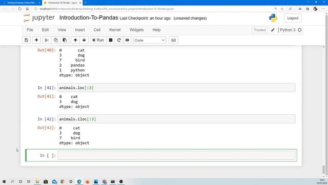Click into the empty In [ ] cell
The image size is (328, 185).
tap(176, 155)
